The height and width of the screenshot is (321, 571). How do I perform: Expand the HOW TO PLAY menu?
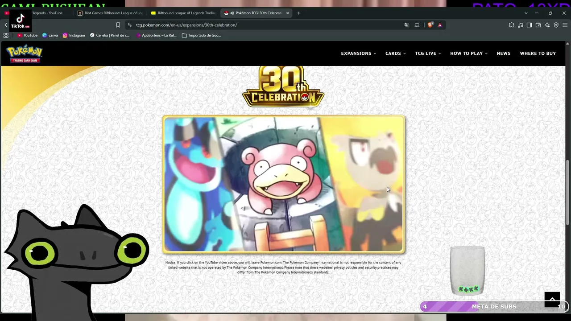468,53
